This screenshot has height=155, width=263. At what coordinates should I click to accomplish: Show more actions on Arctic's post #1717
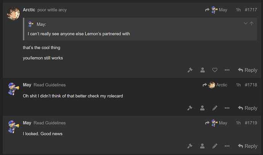[227, 70]
